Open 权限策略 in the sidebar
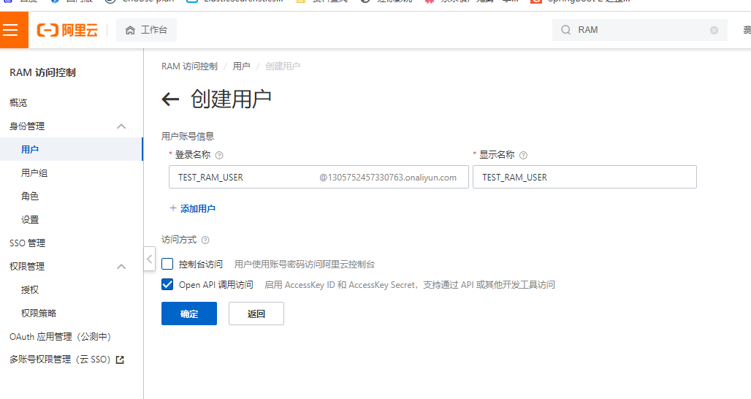 tap(39, 313)
